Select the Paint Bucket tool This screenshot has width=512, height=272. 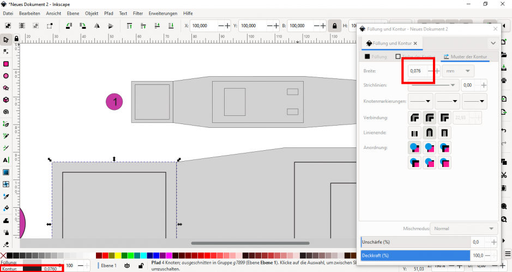tap(6, 208)
